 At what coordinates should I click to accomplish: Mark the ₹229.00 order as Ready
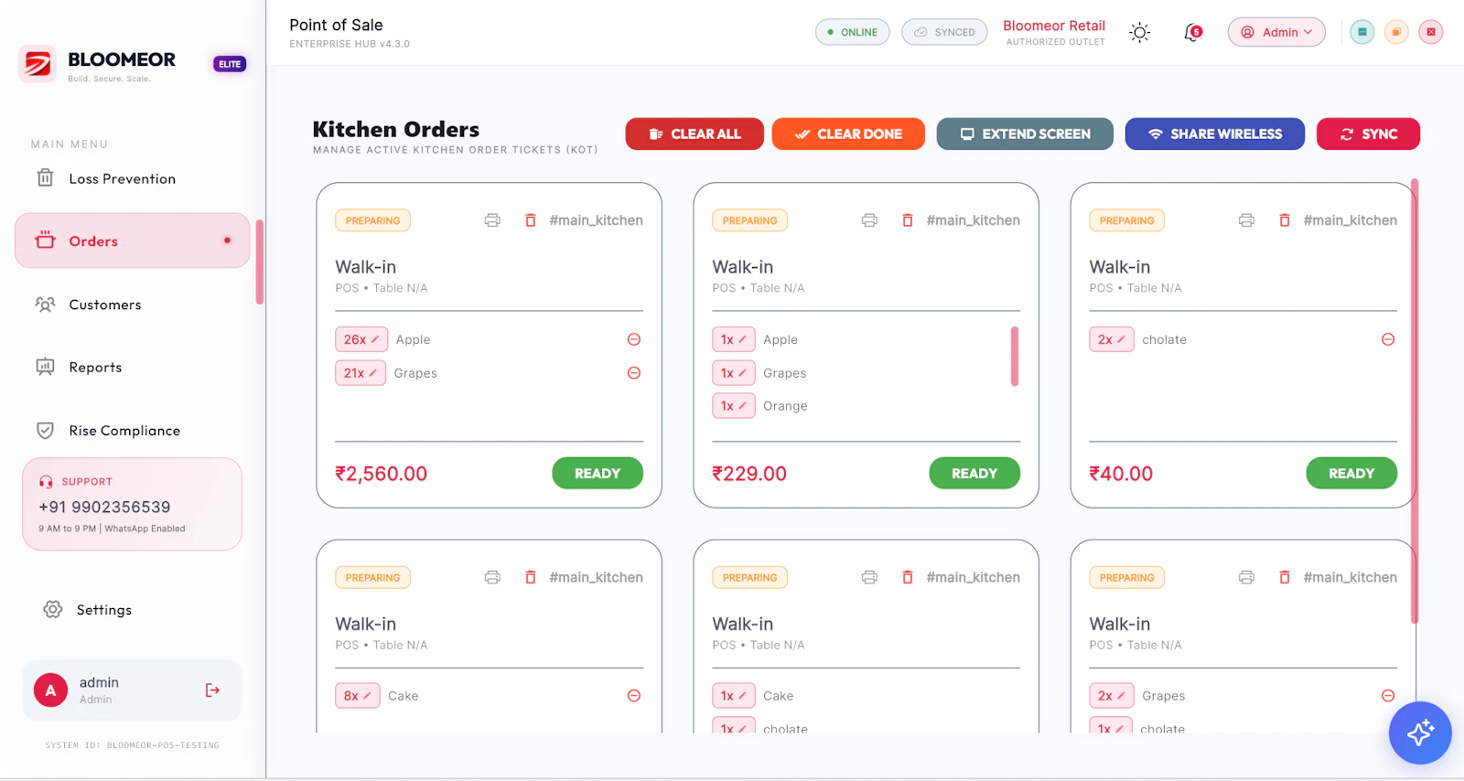click(x=974, y=473)
